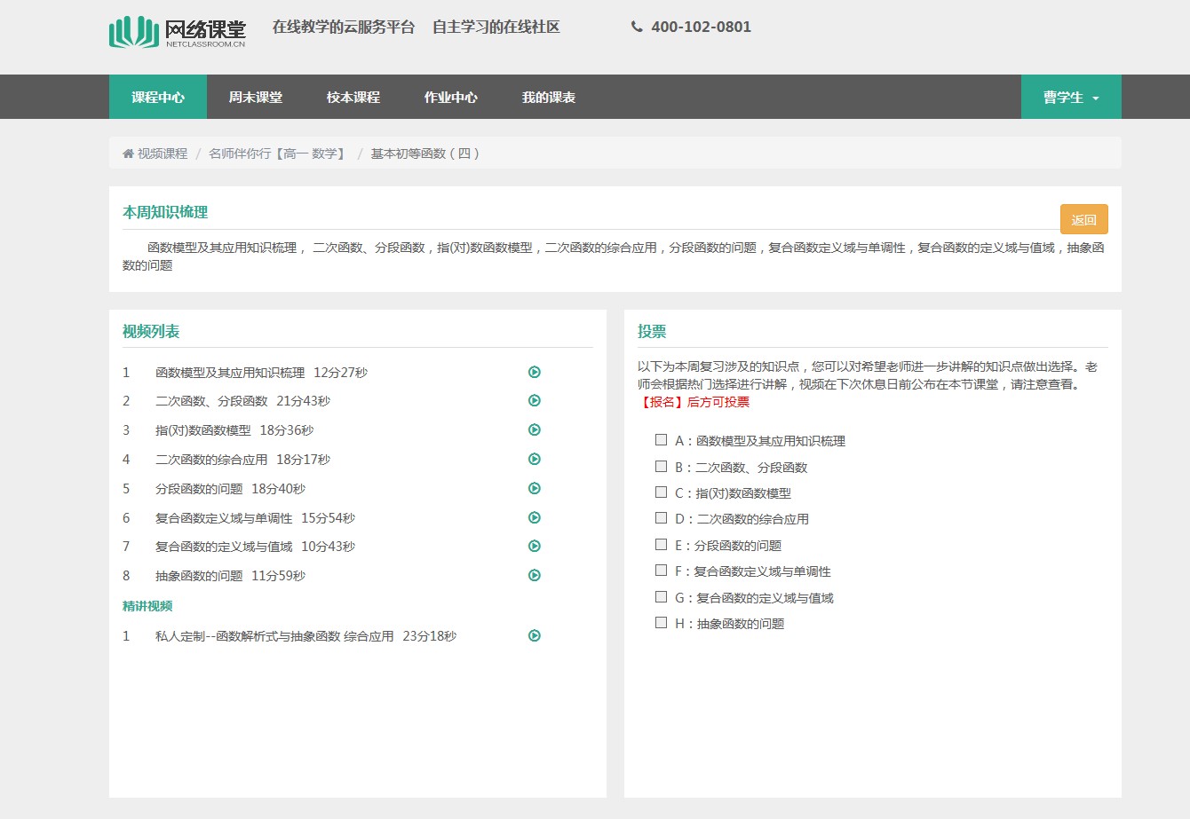Open 视频课程 breadcrumb link
The width and height of the screenshot is (1190, 819).
162,154
